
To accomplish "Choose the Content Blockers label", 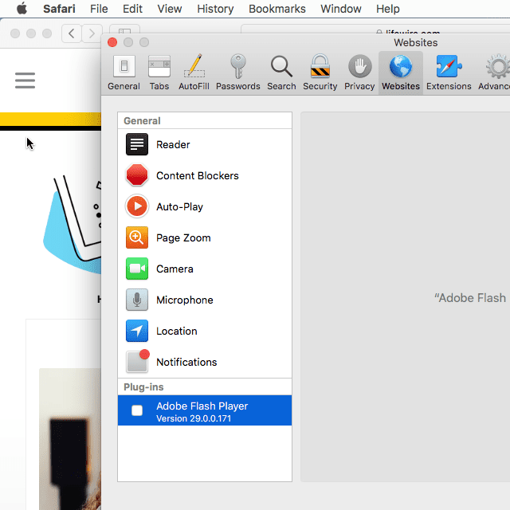I will 198,175.
